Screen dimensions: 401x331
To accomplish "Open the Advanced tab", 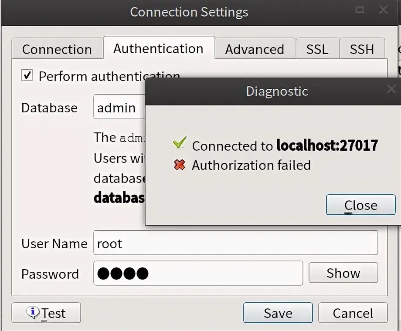I will click(x=255, y=49).
